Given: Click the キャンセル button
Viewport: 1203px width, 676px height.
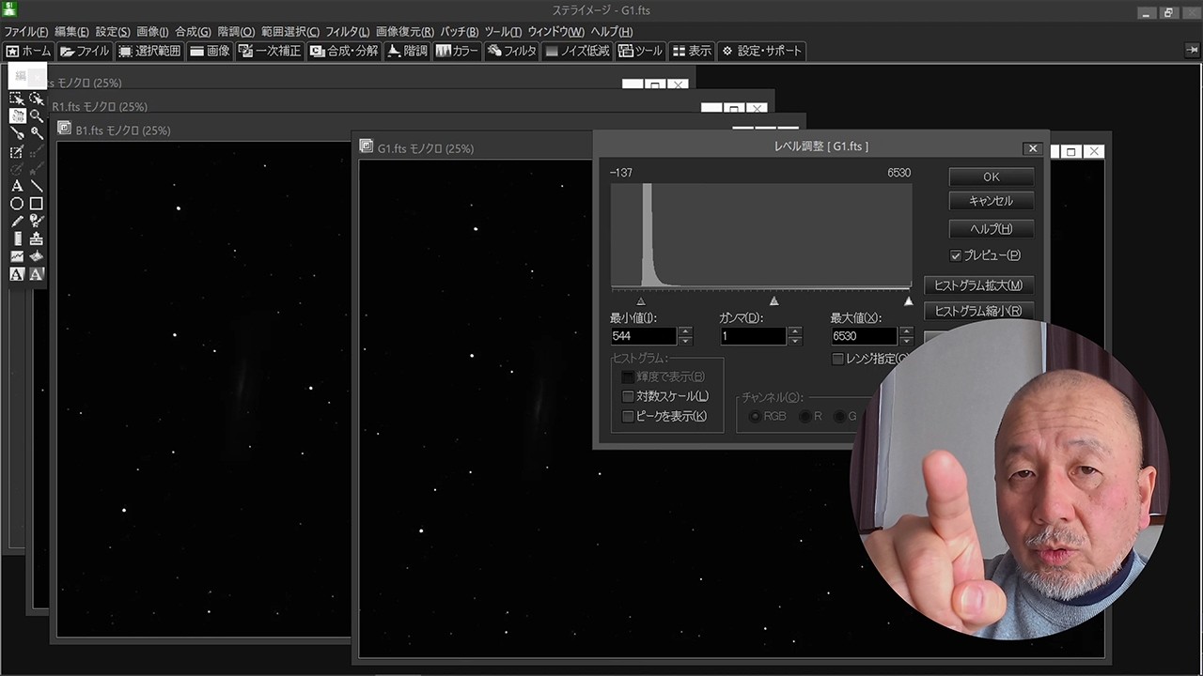Looking at the screenshot, I should (991, 201).
